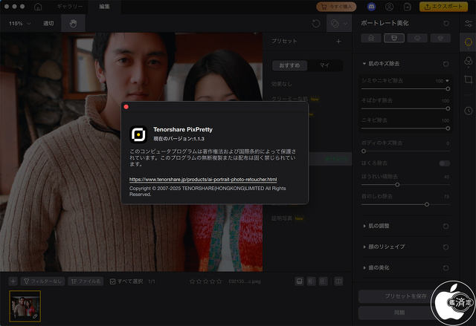Expand the 顔のリシェイプ section

point(364,247)
